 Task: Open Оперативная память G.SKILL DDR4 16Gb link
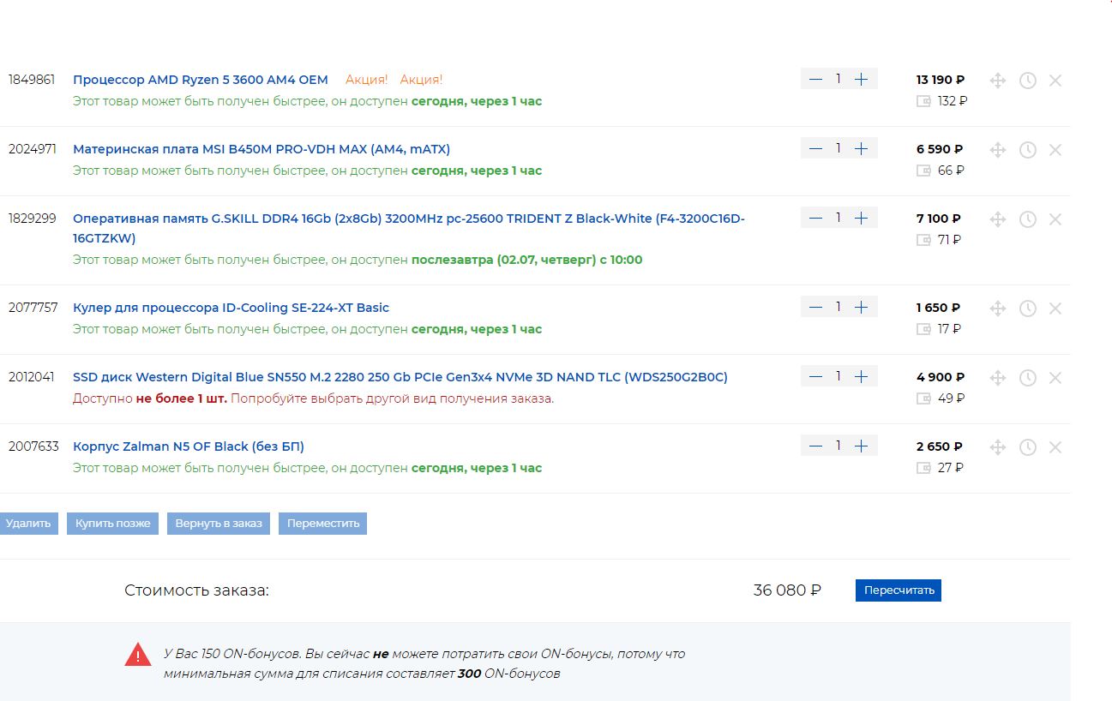point(409,228)
